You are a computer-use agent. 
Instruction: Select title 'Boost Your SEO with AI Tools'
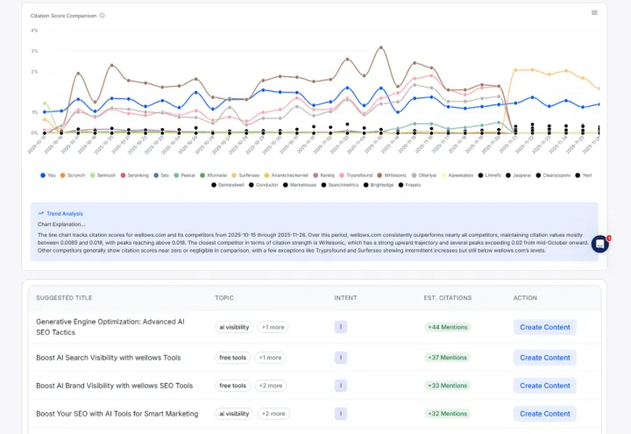click(x=117, y=414)
